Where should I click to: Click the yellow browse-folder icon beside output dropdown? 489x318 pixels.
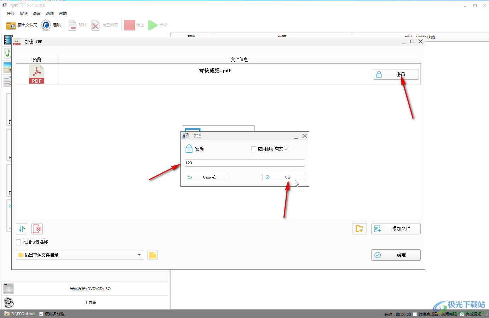[153, 255]
